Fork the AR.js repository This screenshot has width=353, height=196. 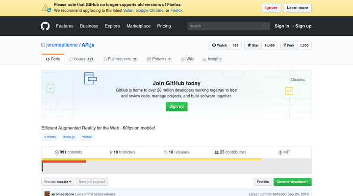[289, 46]
